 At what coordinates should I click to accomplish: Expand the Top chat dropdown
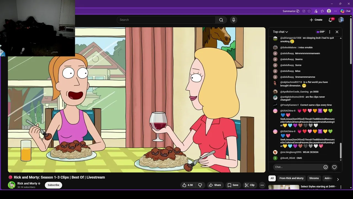point(280,32)
